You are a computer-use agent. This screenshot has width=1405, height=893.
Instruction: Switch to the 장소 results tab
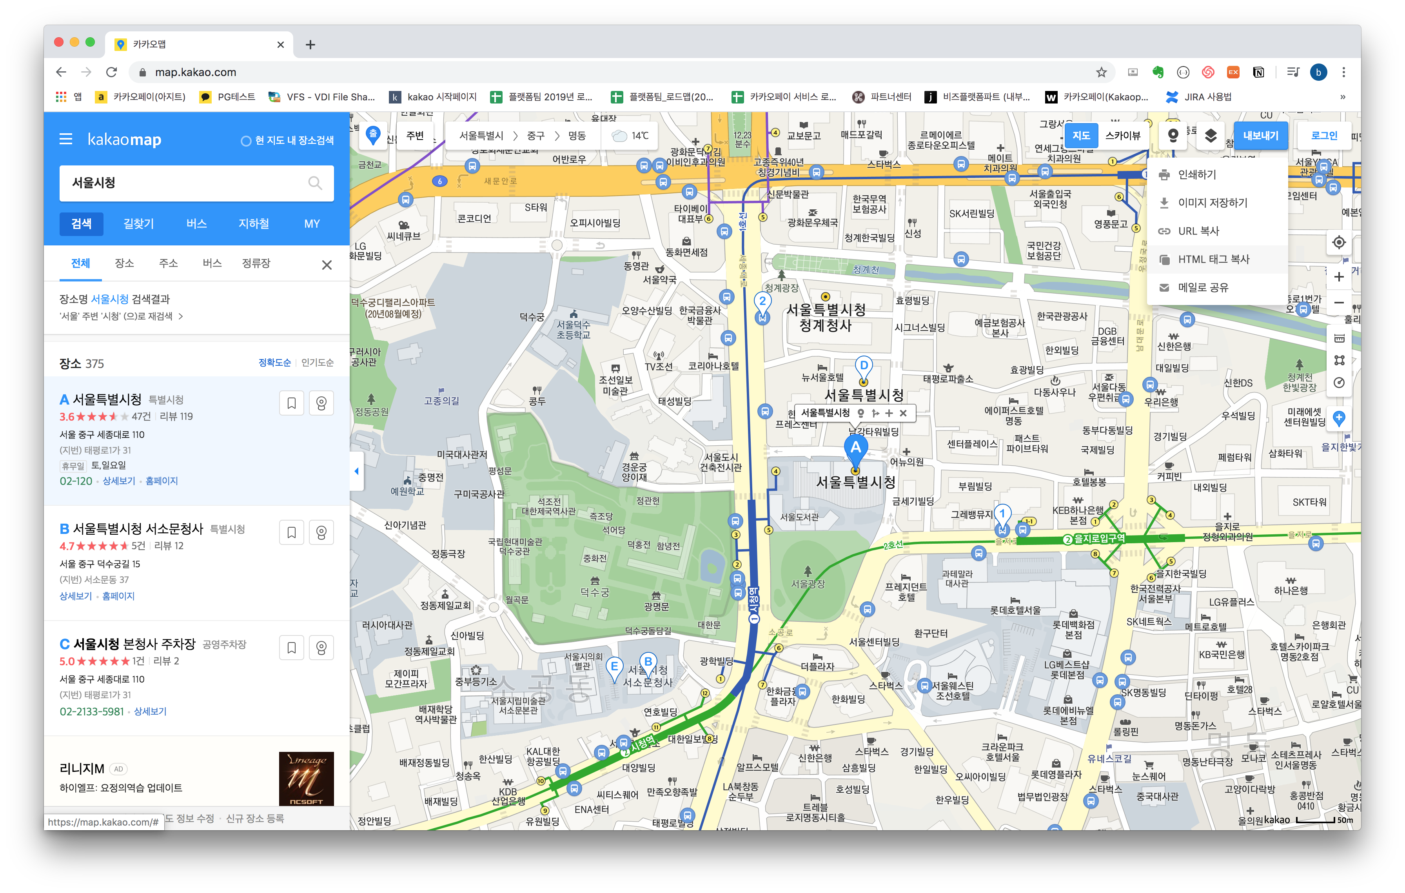124,263
